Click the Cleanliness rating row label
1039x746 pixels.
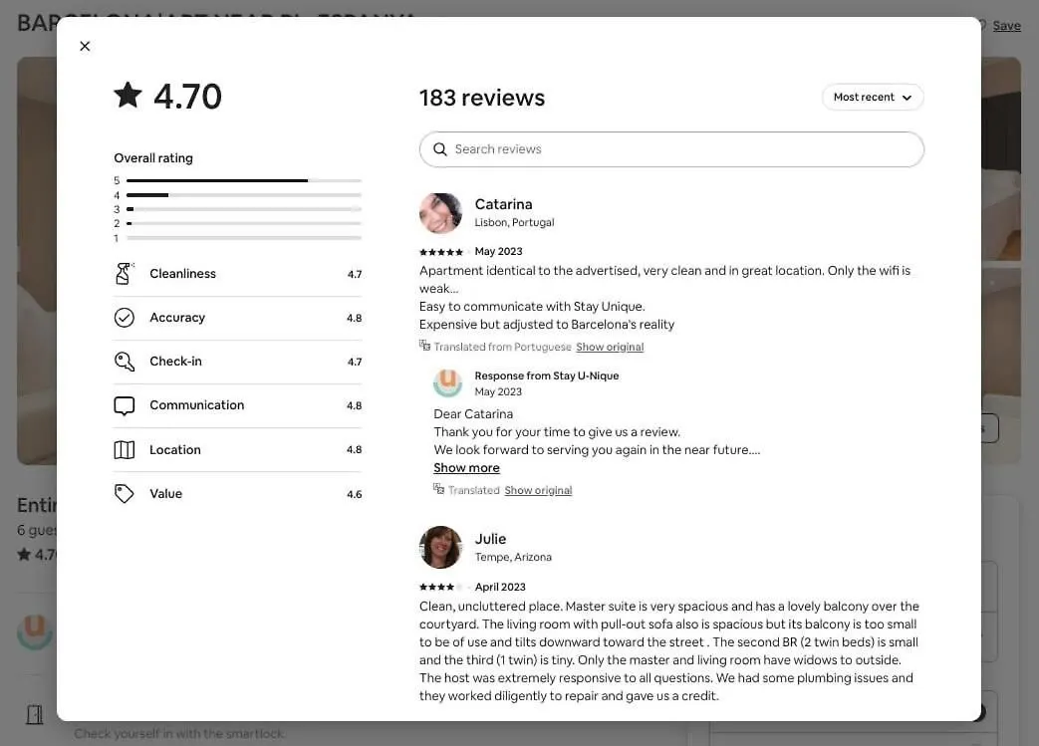[x=183, y=274]
